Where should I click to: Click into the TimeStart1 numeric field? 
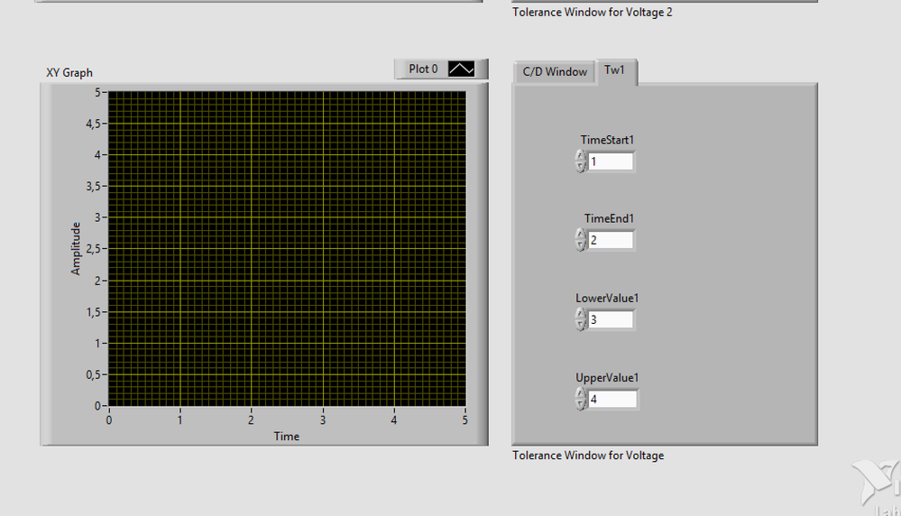pyautogui.click(x=611, y=161)
